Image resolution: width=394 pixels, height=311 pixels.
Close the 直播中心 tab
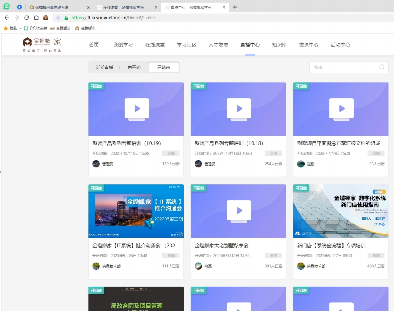pyautogui.click(x=224, y=8)
